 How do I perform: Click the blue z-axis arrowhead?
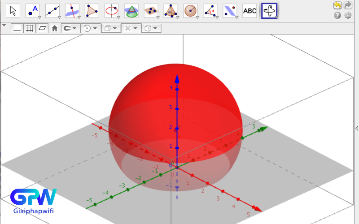pos(177,79)
